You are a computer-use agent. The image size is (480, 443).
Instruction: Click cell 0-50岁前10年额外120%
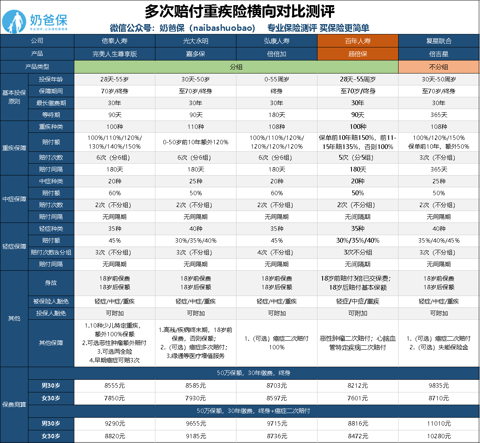coord(196,142)
